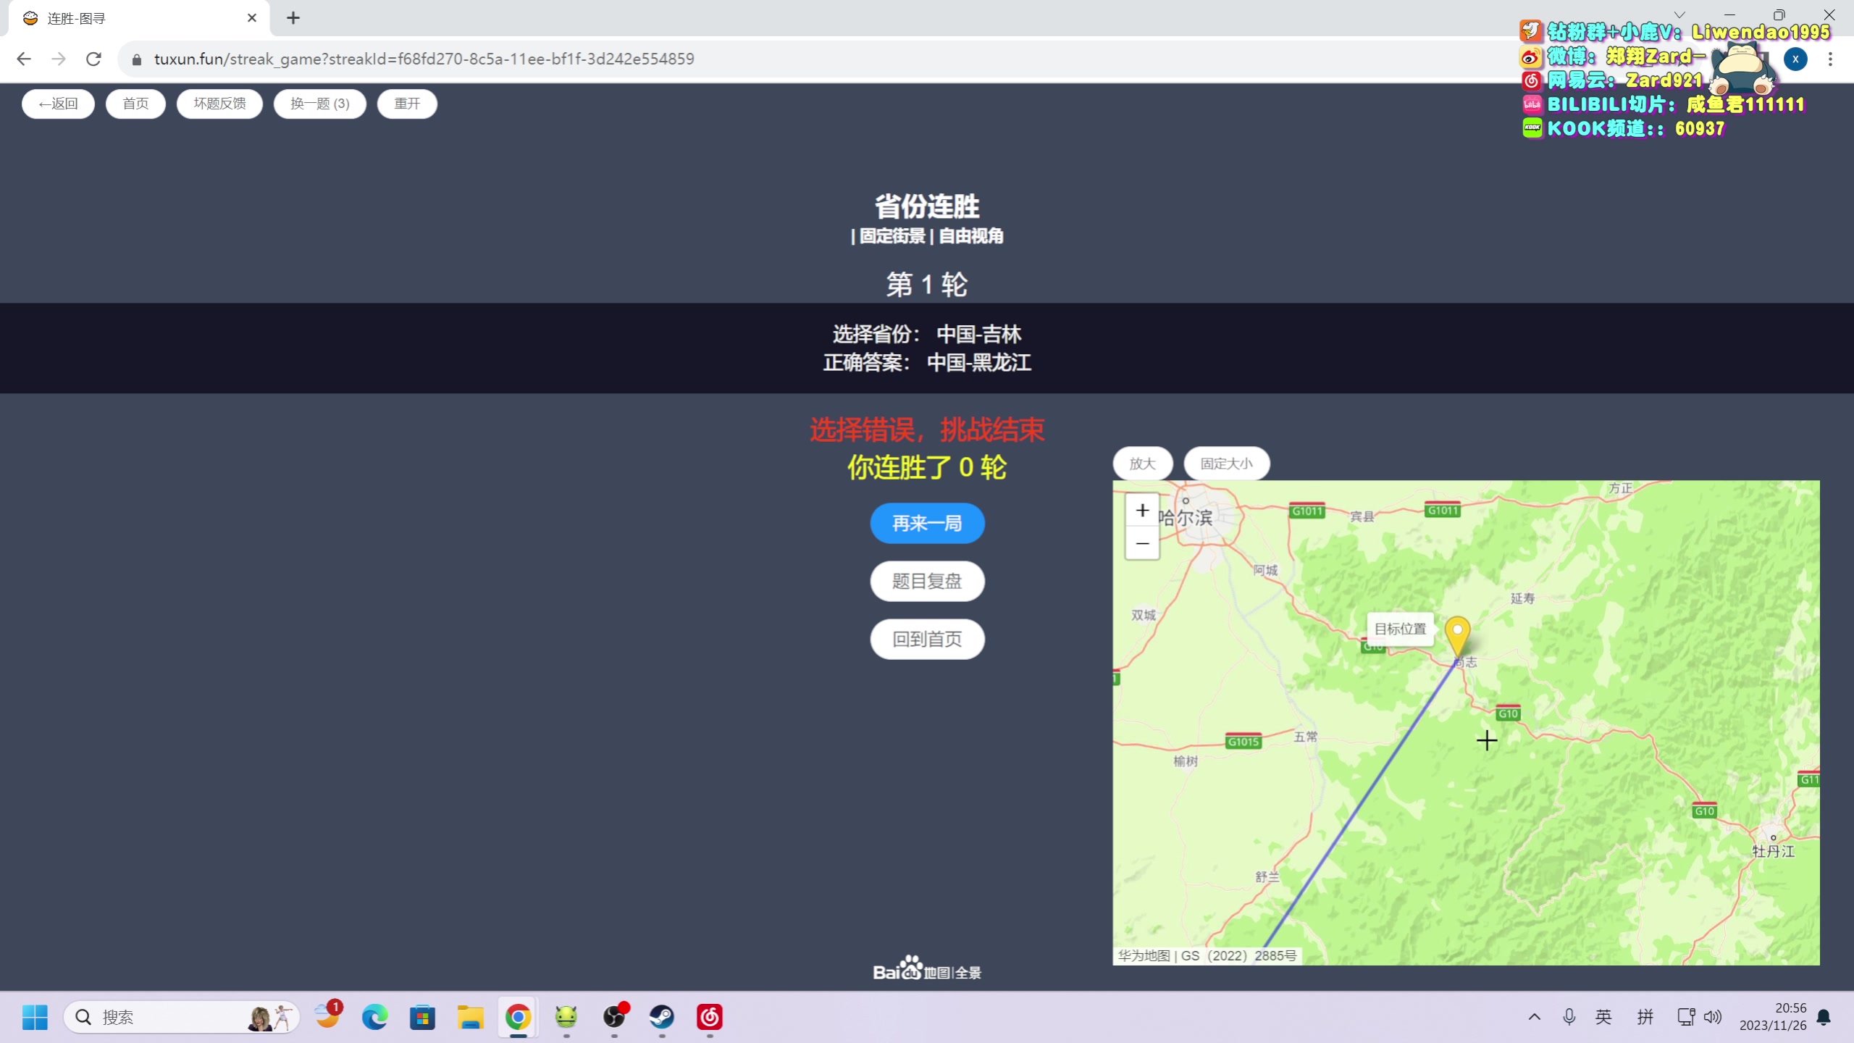This screenshot has width=1854, height=1043.
Task: Go back using browser back arrow
Action: pyautogui.click(x=24, y=59)
